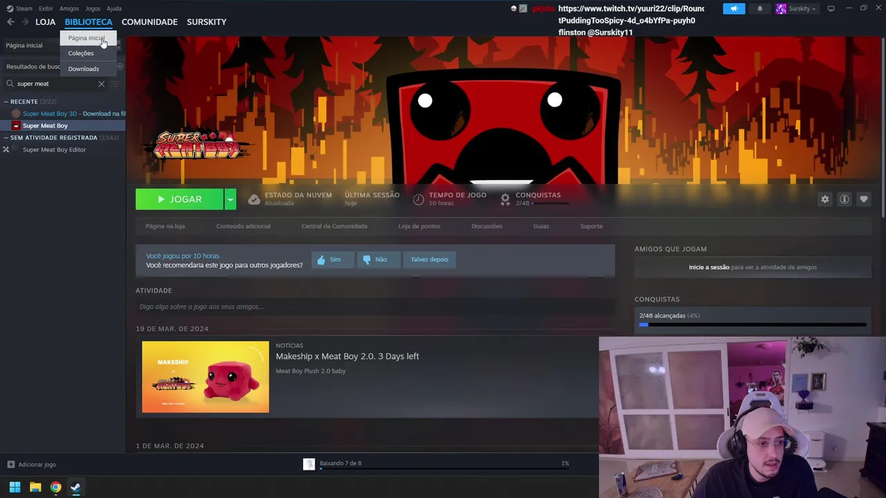The width and height of the screenshot is (886, 498).
Task: Click the magnifier icon in library search
Action: point(10,84)
